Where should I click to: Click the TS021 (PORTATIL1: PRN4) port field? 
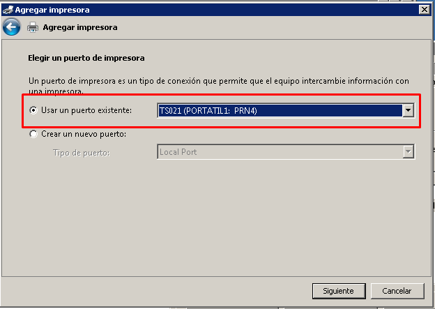pos(279,110)
